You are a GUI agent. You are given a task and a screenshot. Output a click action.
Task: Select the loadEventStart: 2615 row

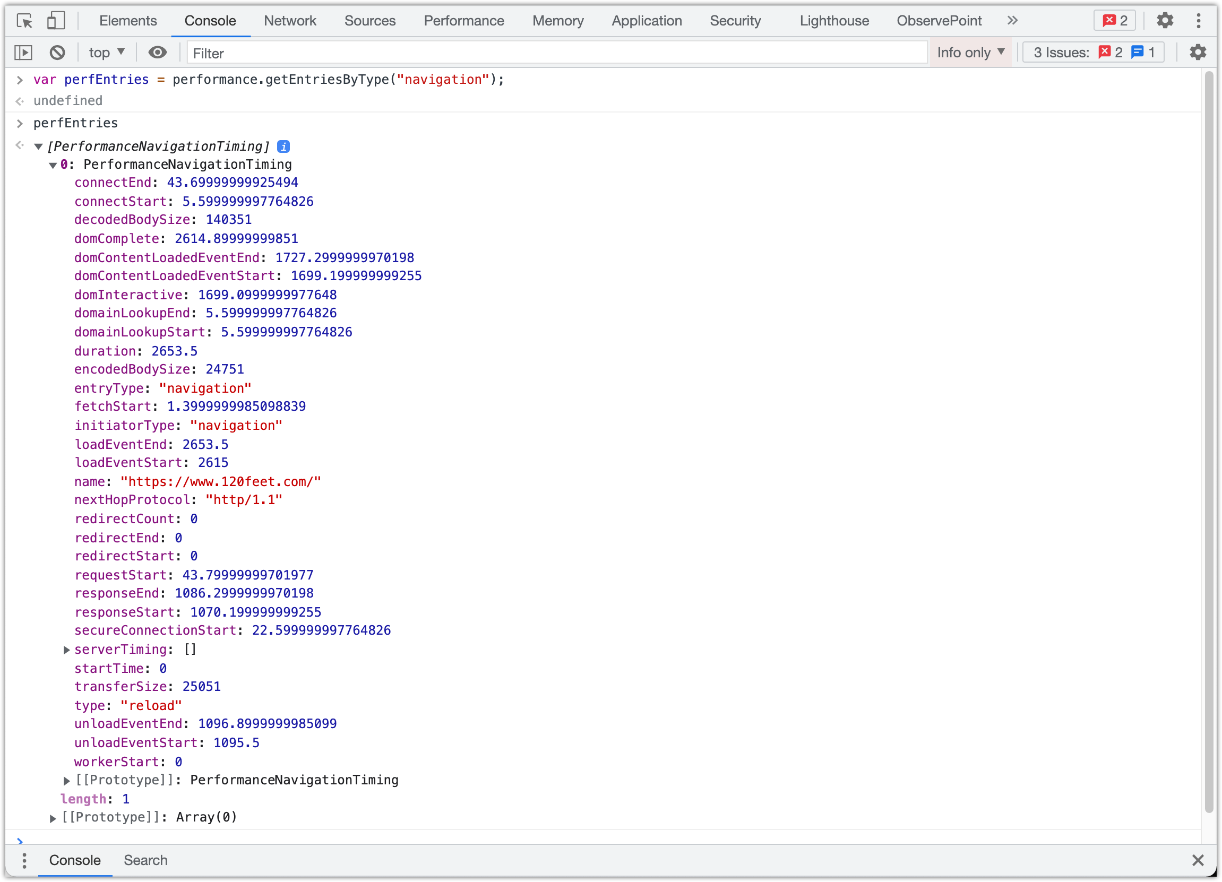click(151, 463)
